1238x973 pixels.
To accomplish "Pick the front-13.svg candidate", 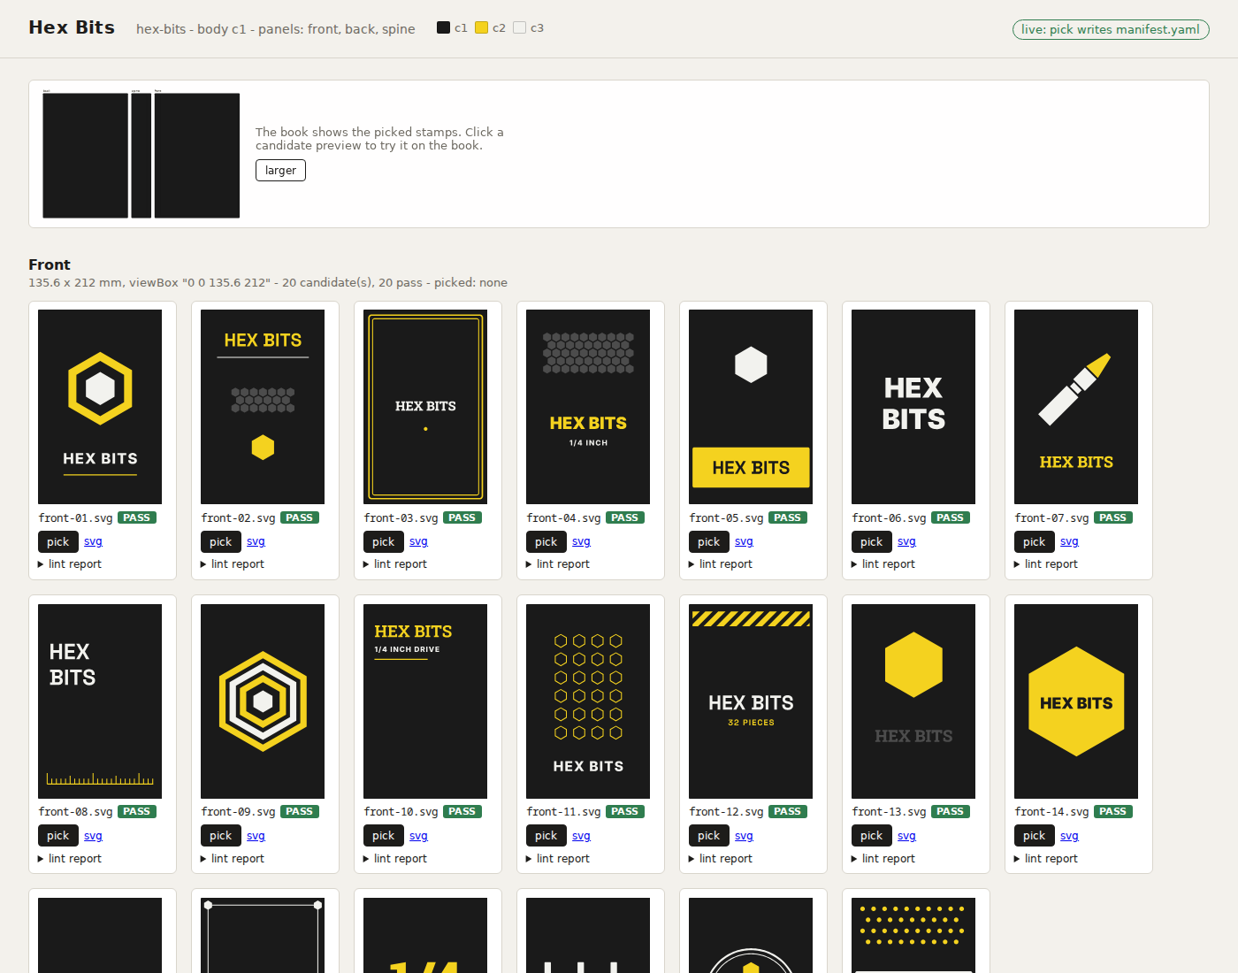I will tap(872, 836).
